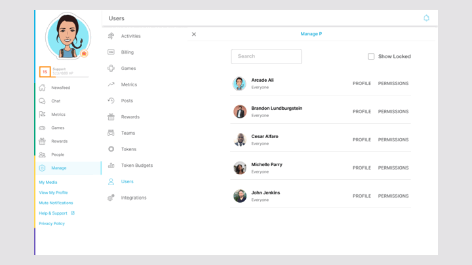Click the Activities icon in manage menu
The height and width of the screenshot is (265, 472).
(111, 36)
